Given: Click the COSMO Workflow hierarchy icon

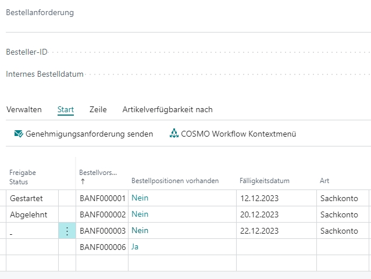Looking at the screenshot, I should pyautogui.click(x=174, y=134).
